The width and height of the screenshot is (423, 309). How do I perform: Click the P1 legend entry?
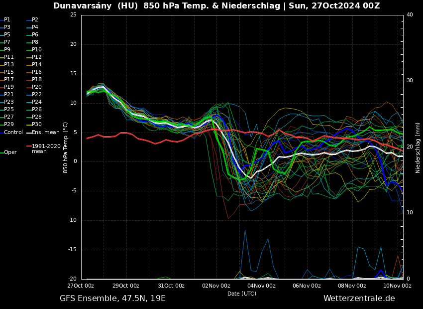[7, 20]
